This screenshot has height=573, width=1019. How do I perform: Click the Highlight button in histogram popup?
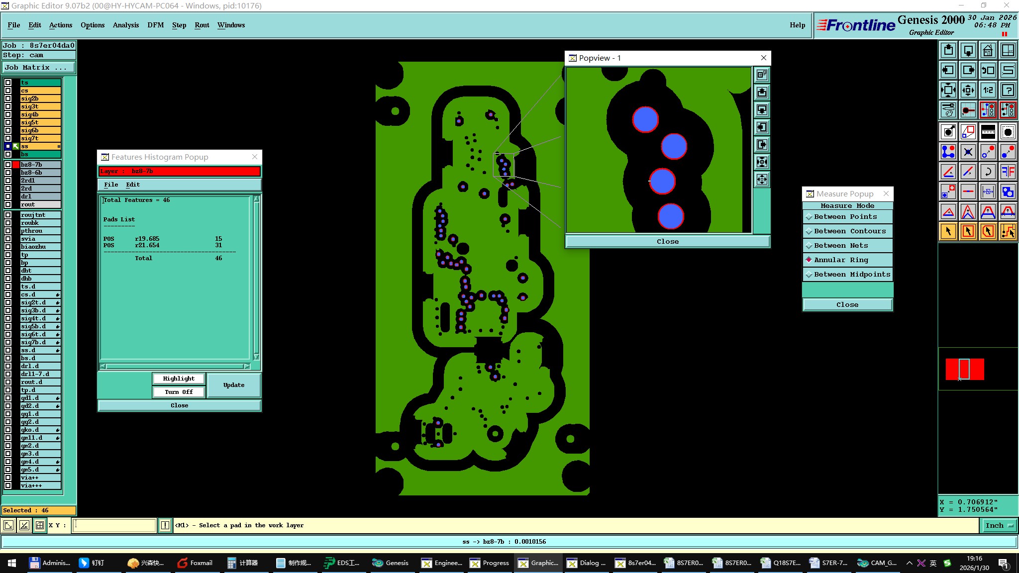178,379
